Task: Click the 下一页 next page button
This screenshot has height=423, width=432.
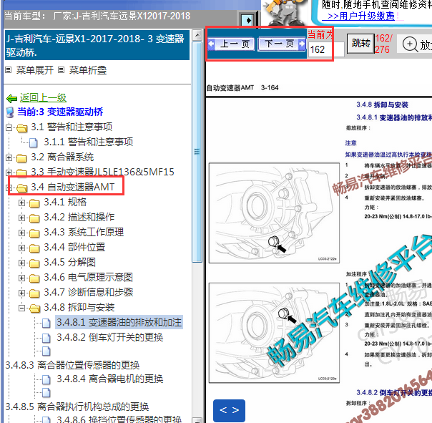Action: 282,44
